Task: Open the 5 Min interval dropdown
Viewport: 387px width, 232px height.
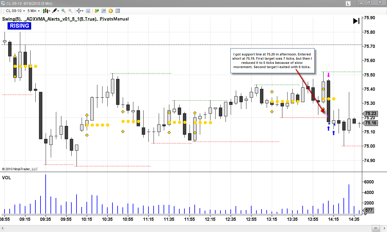Action: [33, 11]
